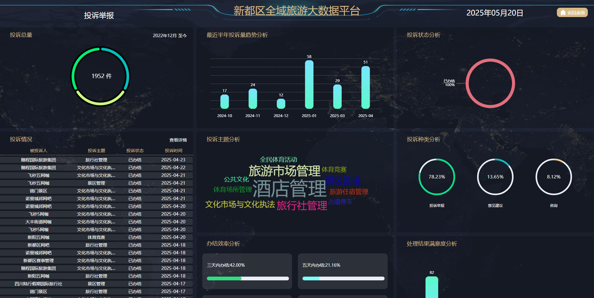This screenshot has height=298, width=594.
Task: Click the 投诉时间 column header
Action: pyautogui.click(x=173, y=151)
